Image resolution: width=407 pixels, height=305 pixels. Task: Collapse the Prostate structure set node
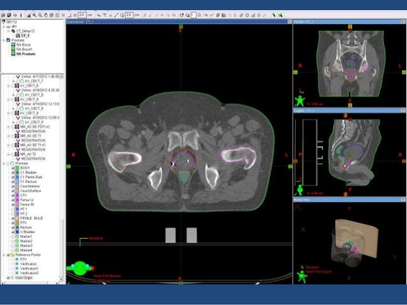coord(4,164)
